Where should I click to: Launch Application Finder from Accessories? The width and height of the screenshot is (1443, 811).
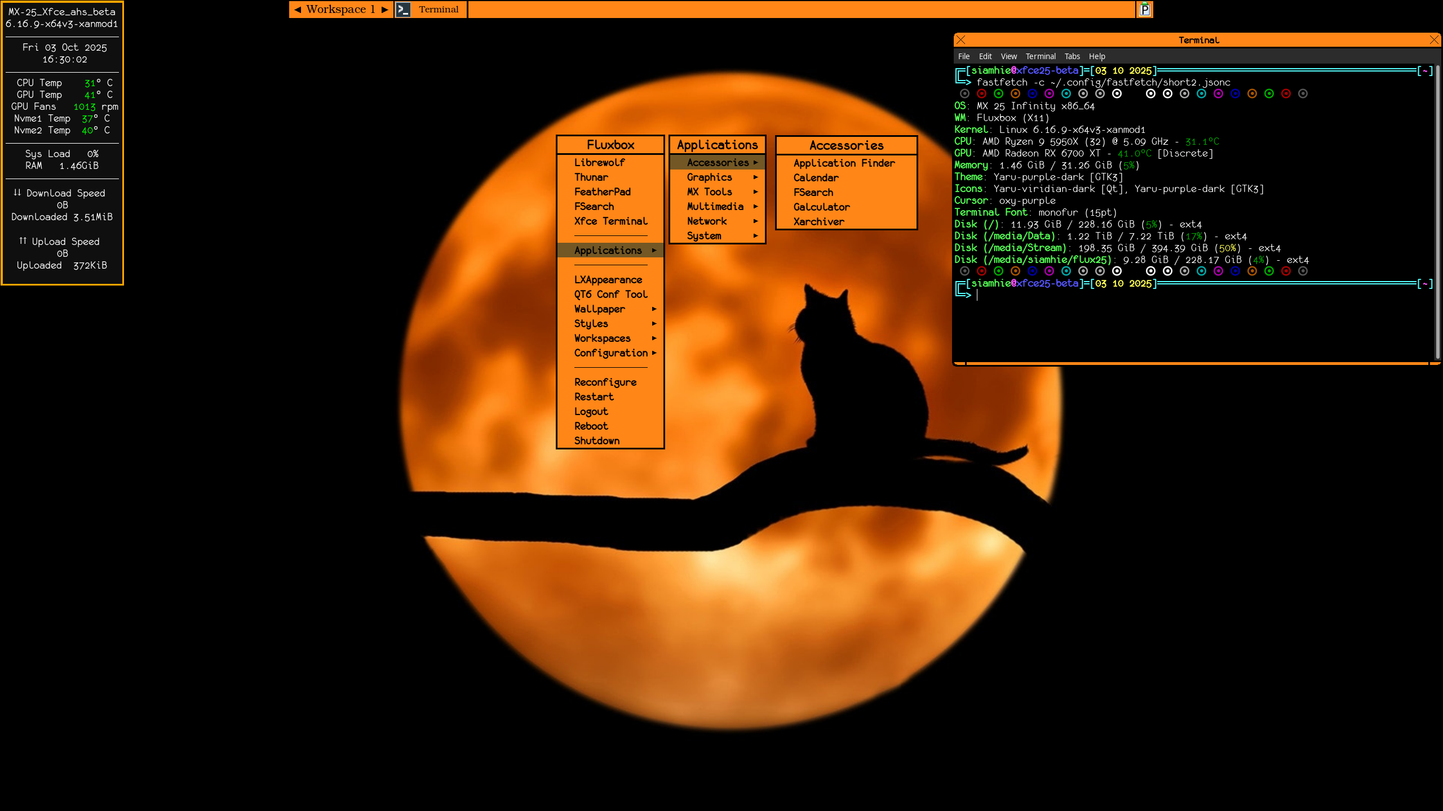844,163
